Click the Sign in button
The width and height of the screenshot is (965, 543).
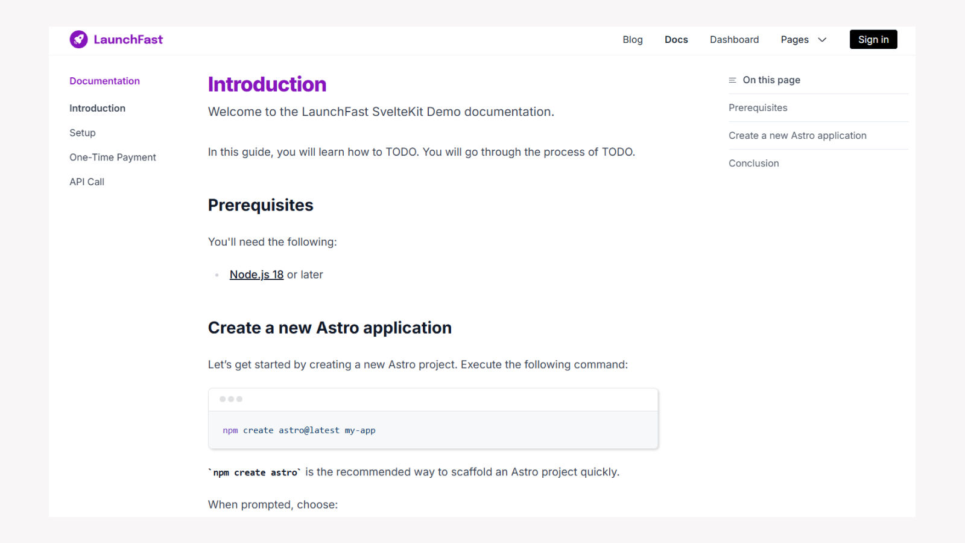[x=873, y=39]
